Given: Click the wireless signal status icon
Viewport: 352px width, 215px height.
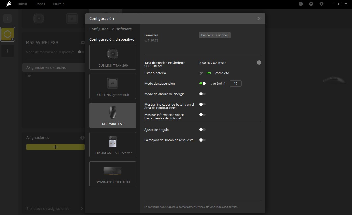Looking at the screenshot, I should 200,73.
